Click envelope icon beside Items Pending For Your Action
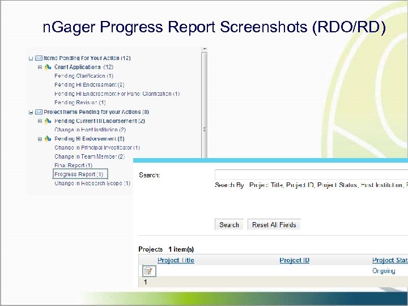This screenshot has height=306, width=408. 39,58
